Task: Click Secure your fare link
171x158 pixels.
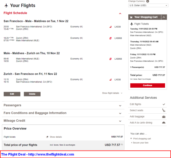Action: [x=140, y=143]
